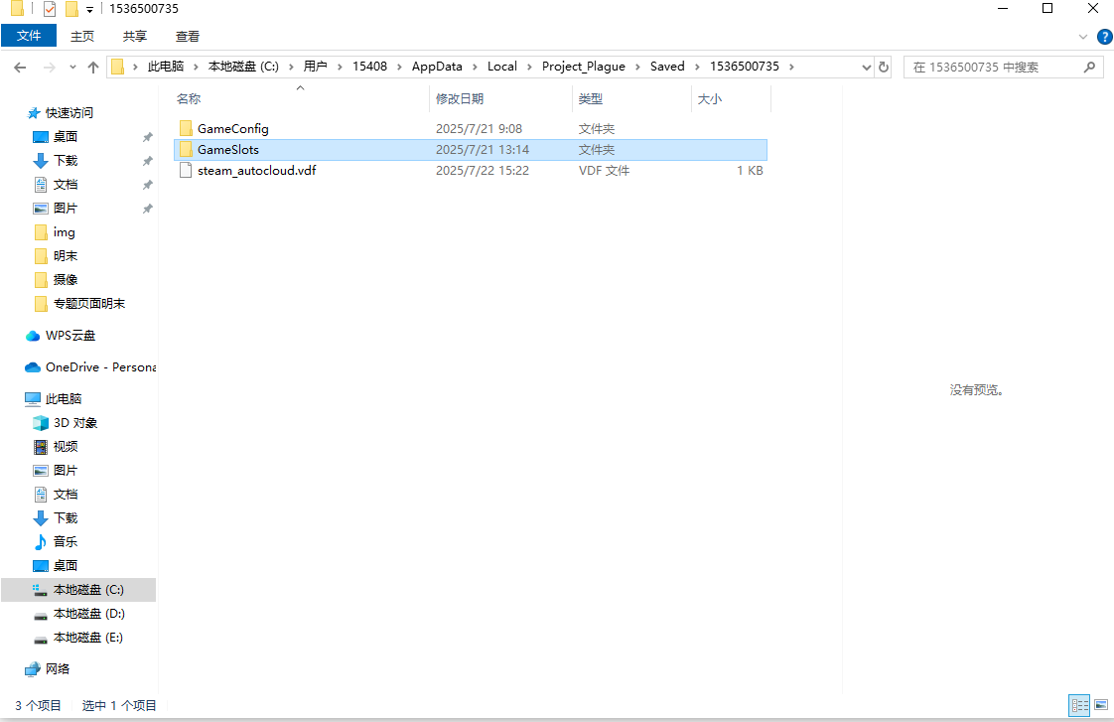Screen dimensions: 1114x722
Task: Click the search magnifier icon
Action: click(x=1089, y=67)
